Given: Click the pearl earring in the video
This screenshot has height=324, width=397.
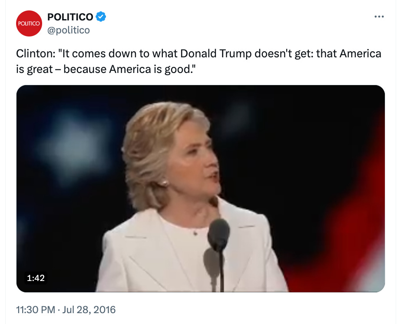Looking at the screenshot, I should click(x=164, y=183).
